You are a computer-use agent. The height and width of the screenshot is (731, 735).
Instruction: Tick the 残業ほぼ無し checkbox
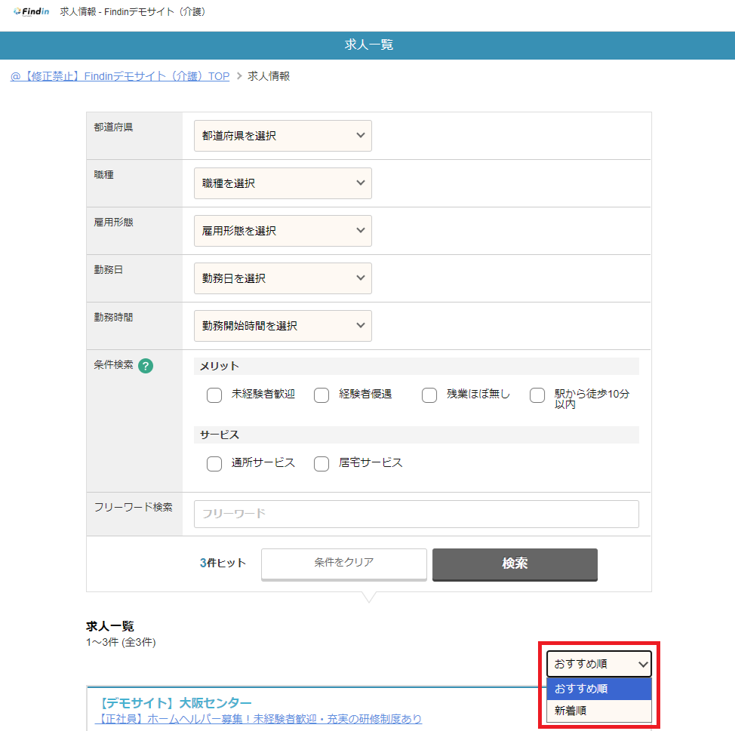point(429,395)
